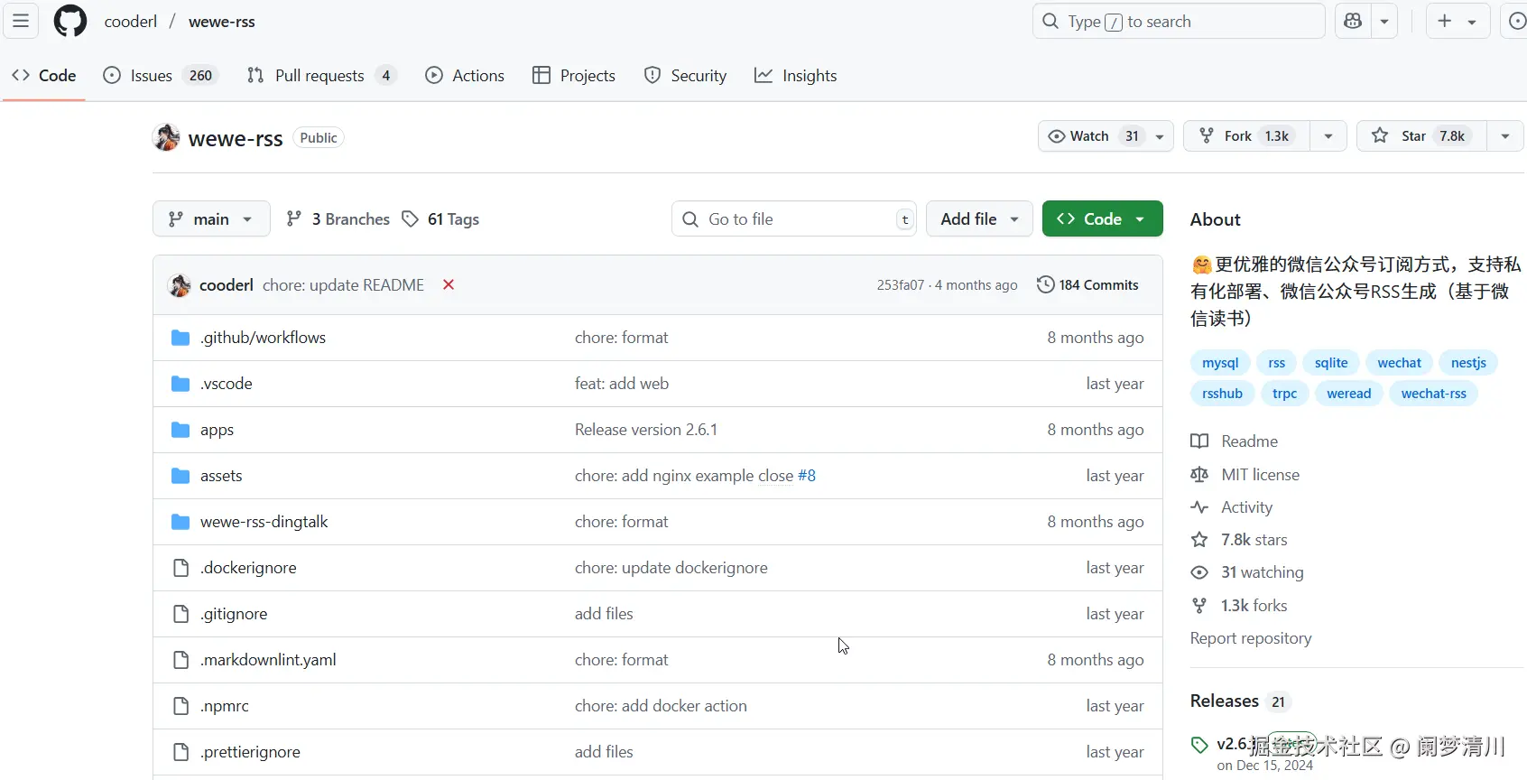
Task: View the 7.8k stars link
Action: [1239, 540]
